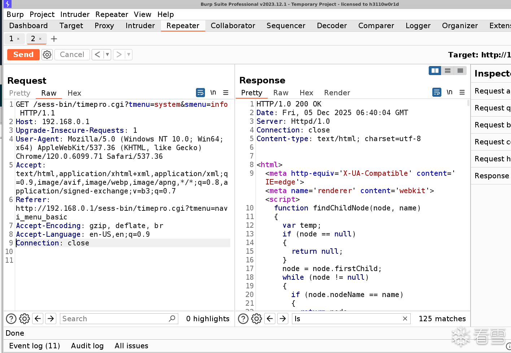511x353 pixels.
Task: Go to previous request in history
Action: click(x=97, y=55)
